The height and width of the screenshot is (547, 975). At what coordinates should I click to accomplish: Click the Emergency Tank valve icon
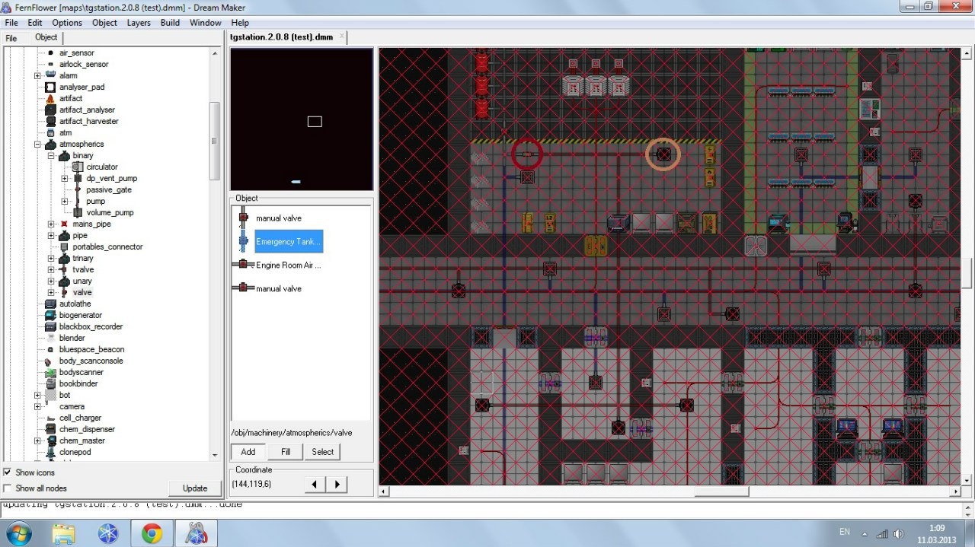pyautogui.click(x=244, y=241)
